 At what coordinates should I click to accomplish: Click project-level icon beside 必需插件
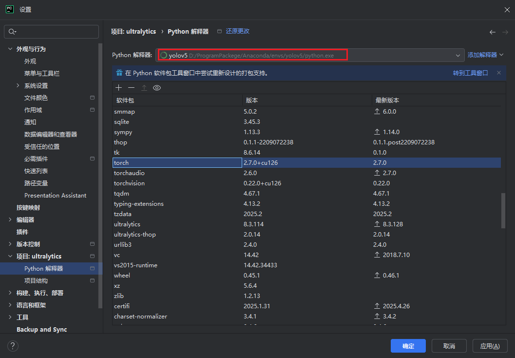[x=92, y=159]
